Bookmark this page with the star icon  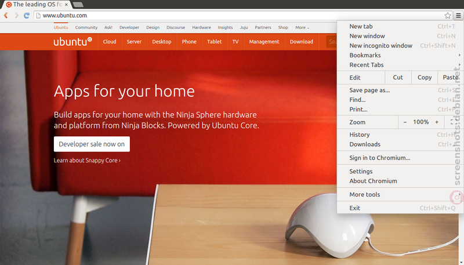tap(447, 16)
